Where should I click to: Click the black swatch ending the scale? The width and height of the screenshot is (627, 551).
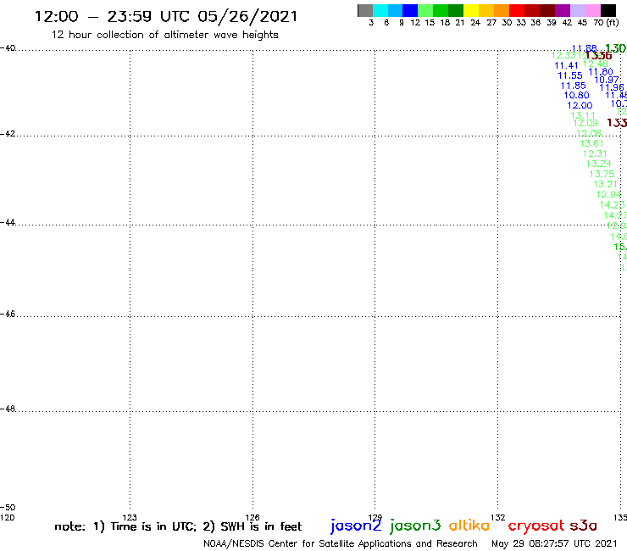pyautogui.click(x=608, y=10)
